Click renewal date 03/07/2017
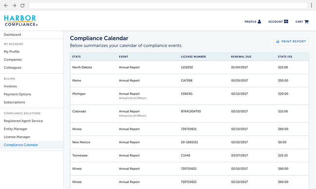The height and width of the screenshot is (189, 316). pos(240,156)
